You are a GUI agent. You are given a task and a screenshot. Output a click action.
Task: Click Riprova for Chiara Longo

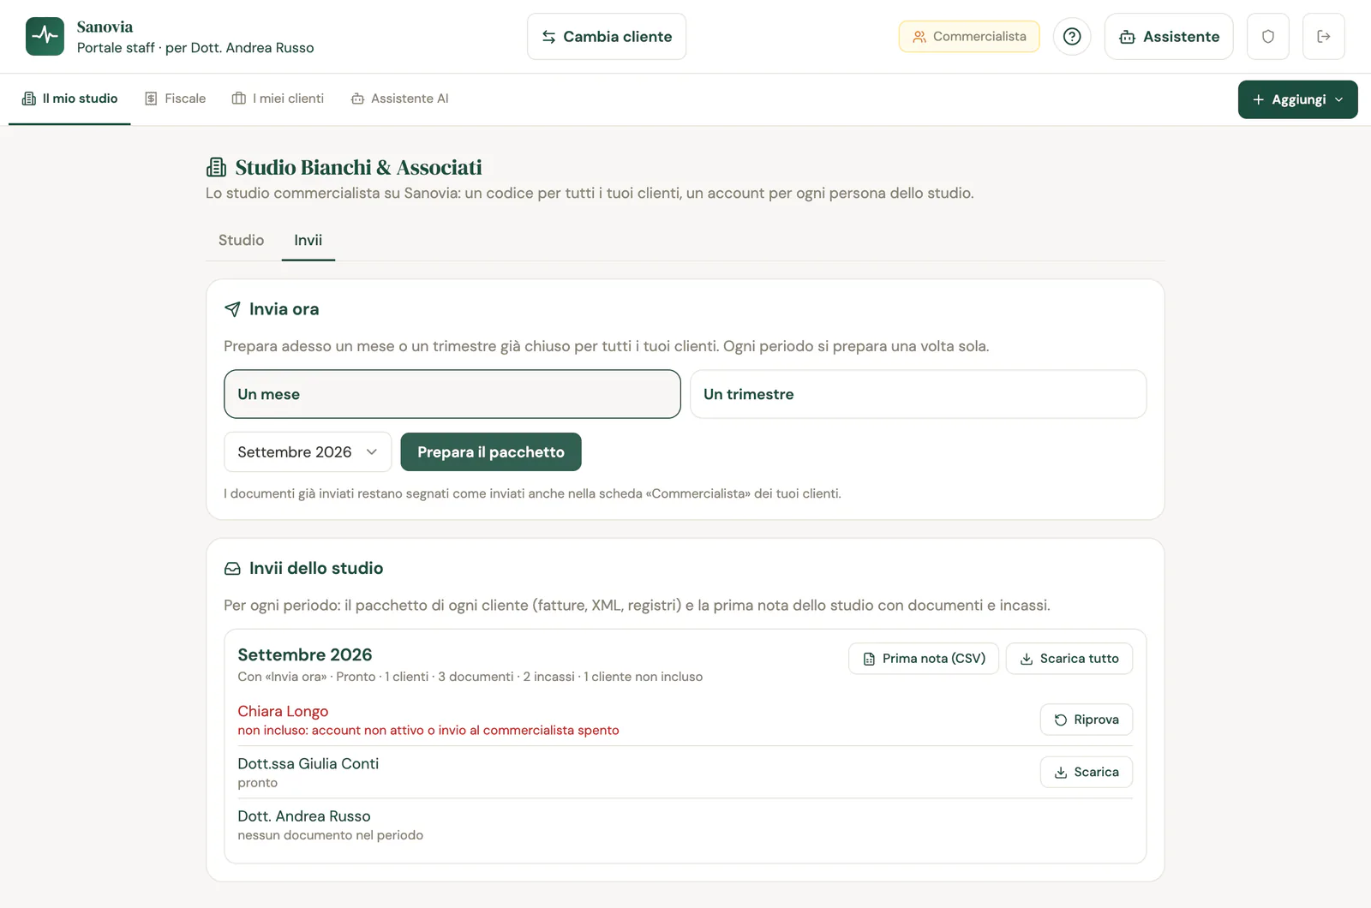[x=1087, y=720]
